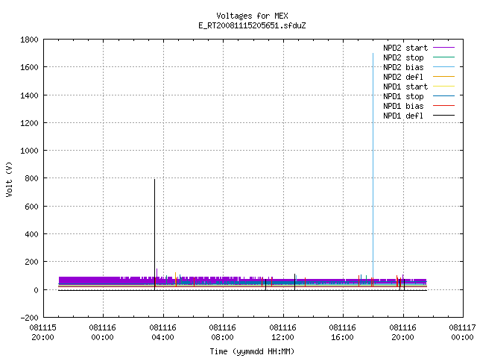Click the '081116 12:00' x-axis tick label

(282, 333)
